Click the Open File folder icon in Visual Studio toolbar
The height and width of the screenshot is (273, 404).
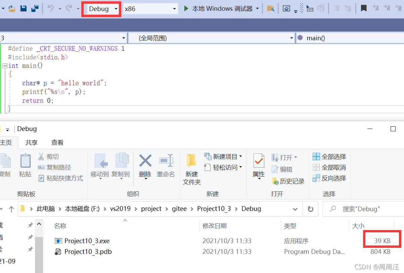(12, 9)
